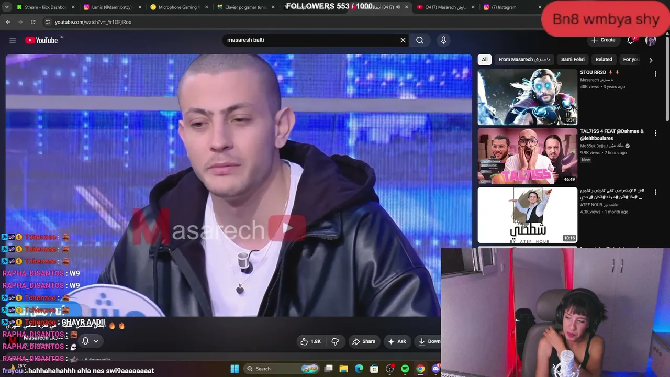Dislike the video
This screenshot has width=670, height=377.
point(335,341)
